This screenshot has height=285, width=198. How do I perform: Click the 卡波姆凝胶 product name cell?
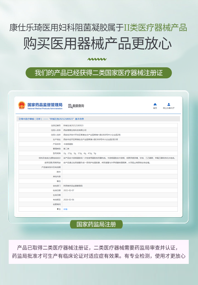(68, 144)
